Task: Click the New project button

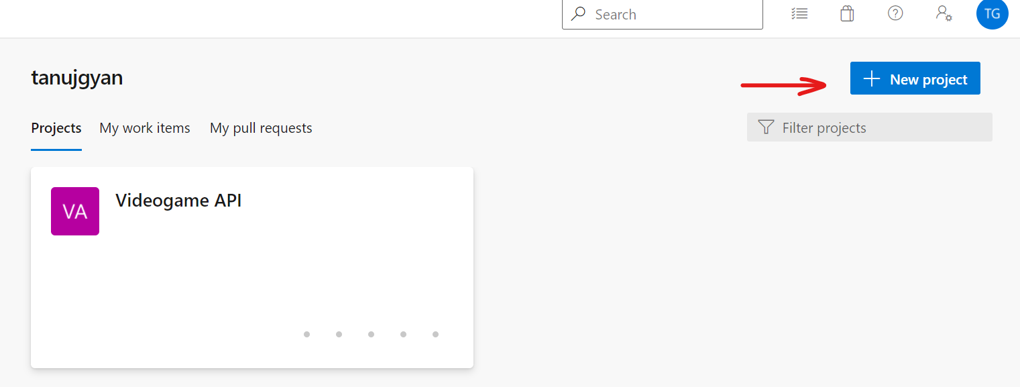Action: pyautogui.click(x=915, y=78)
